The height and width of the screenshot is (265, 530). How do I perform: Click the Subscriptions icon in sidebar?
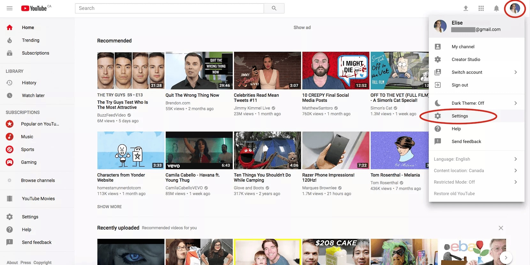10,53
